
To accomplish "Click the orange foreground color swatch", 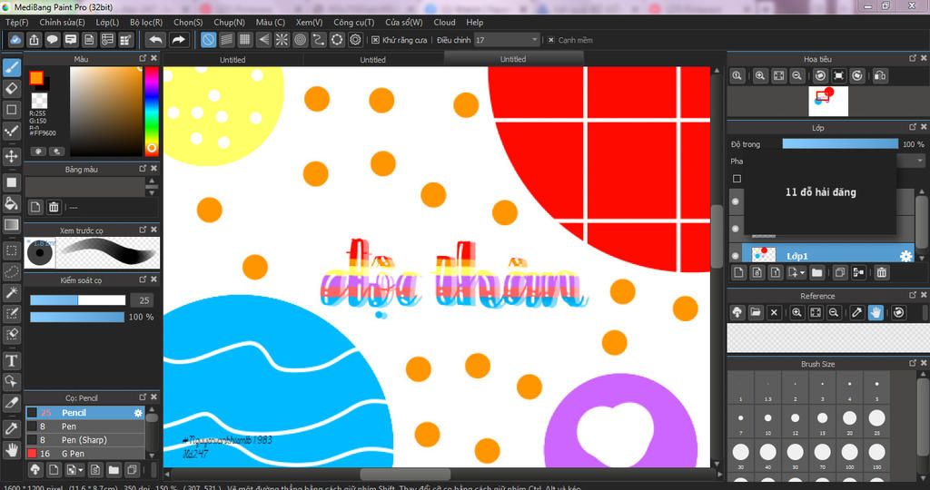I will [36, 78].
